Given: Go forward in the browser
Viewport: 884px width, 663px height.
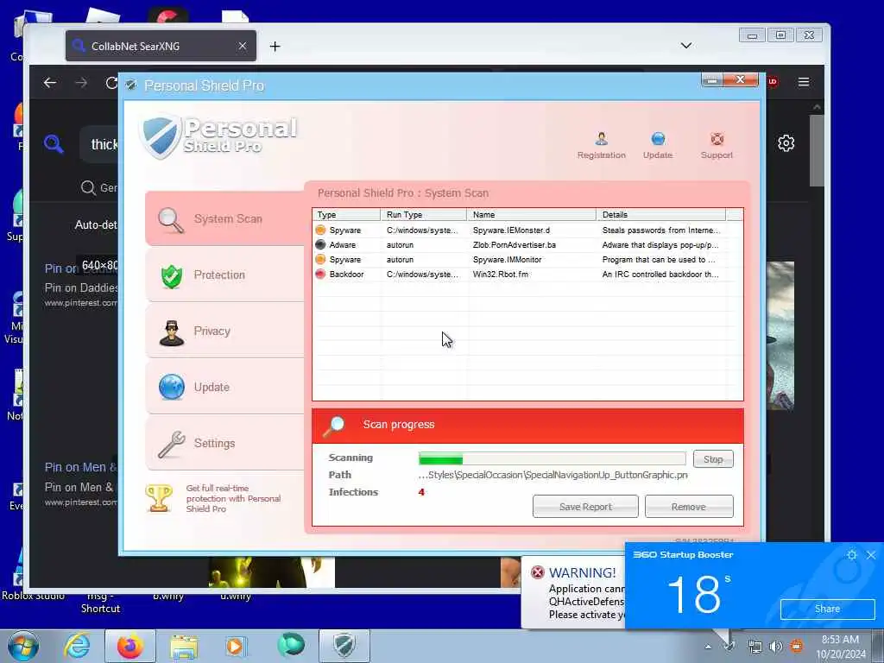Looking at the screenshot, I should click(x=81, y=83).
